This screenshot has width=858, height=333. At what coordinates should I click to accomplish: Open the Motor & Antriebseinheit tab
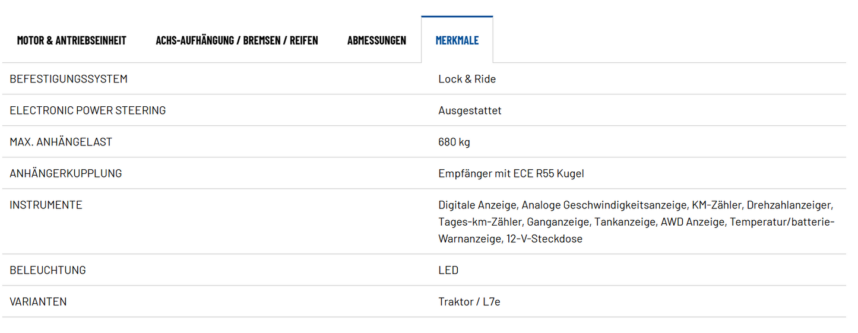71,40
